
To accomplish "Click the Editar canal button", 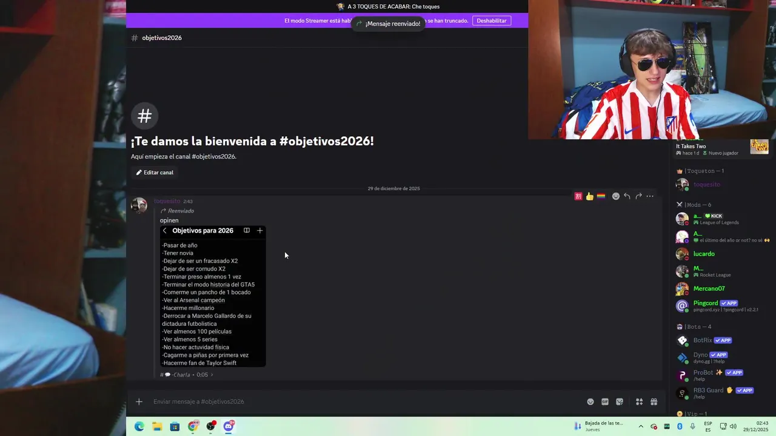I will point(155,173).
